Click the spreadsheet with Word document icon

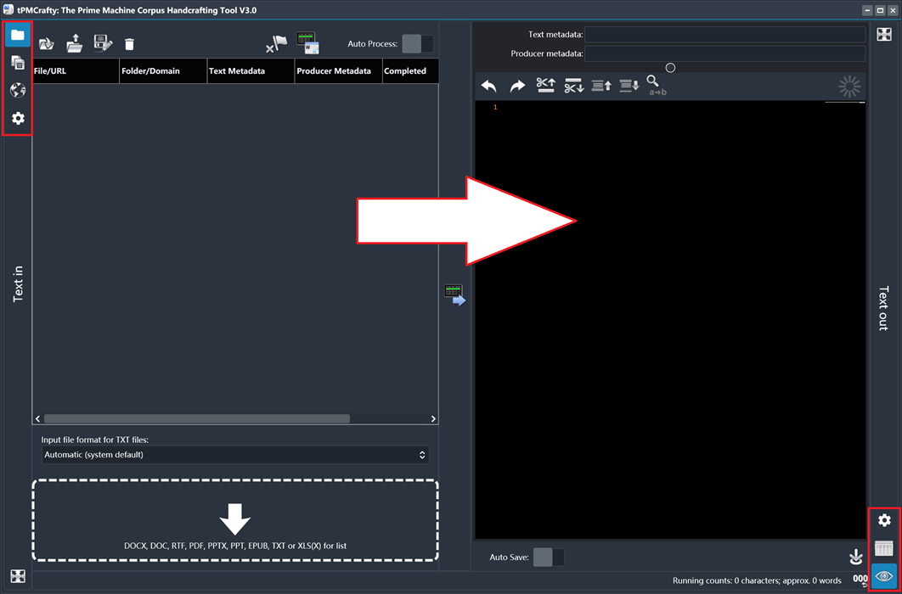pyautogui.click(x=307, y=43)
